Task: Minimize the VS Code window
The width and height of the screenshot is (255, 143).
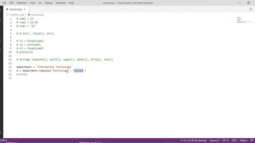Action: [239, 3]
